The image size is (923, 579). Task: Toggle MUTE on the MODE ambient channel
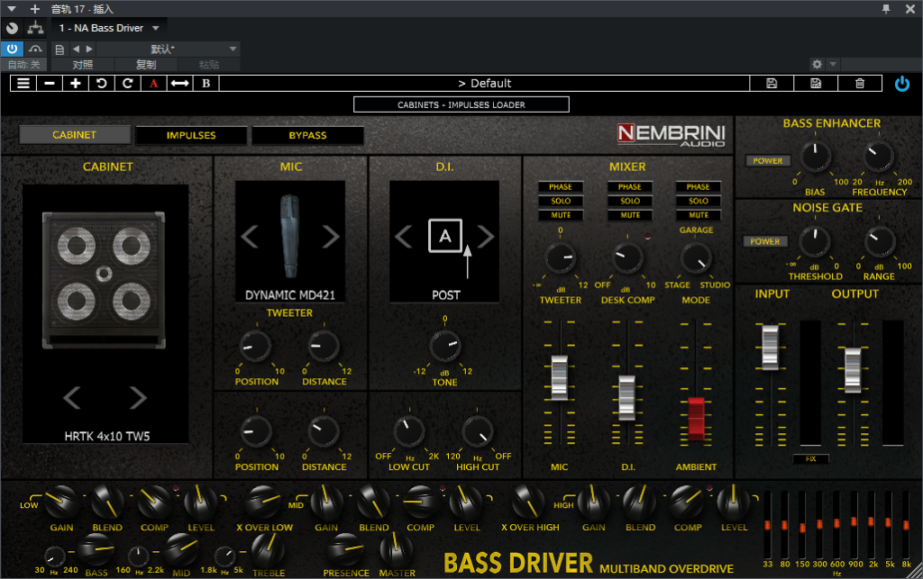(699, 215)
